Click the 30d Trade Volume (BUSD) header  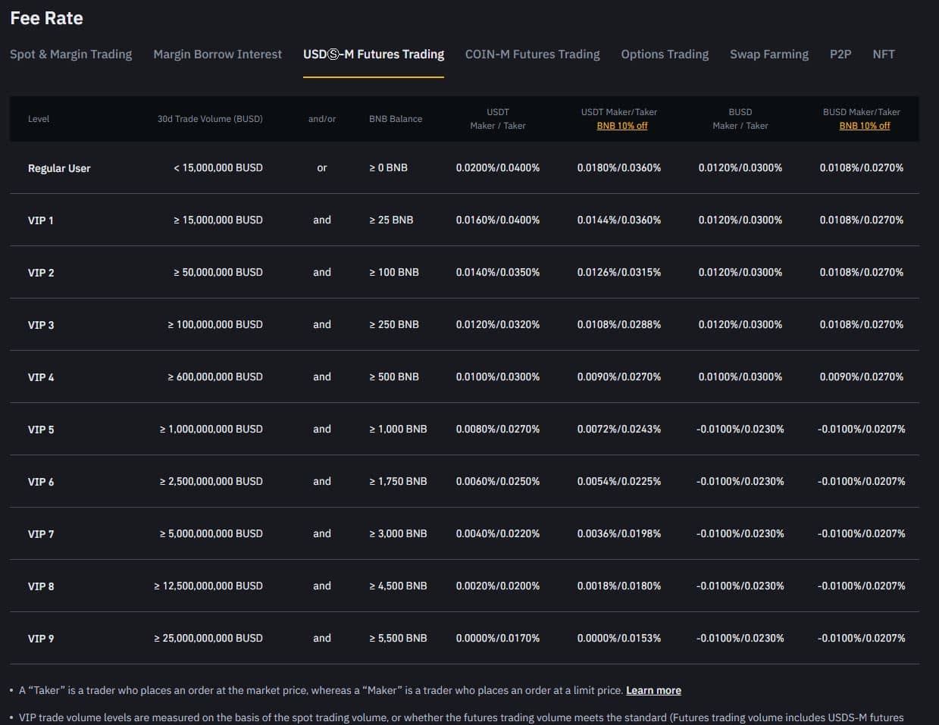click(210, 119)
